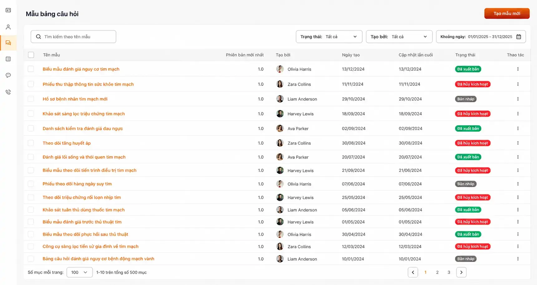Viewport: 537px width, 285px height.
Task: Open the dashboard icon atop the sidebar
Action: tap(8, 10)
